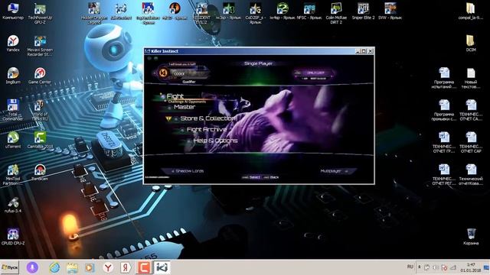Open rufus-3.4 desktop icon
This screenshot has height=275, width=490.
pyautogui.click(x=13, y=205)
